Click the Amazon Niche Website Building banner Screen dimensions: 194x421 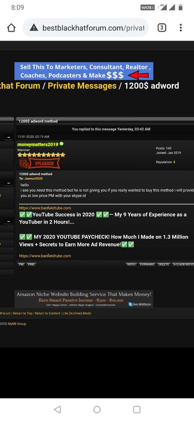coord(84,299)
